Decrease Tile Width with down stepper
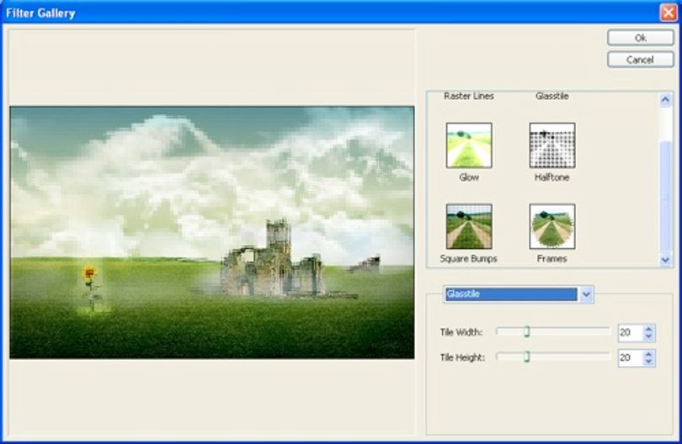The image size is (682, 444). coord(649,336)
